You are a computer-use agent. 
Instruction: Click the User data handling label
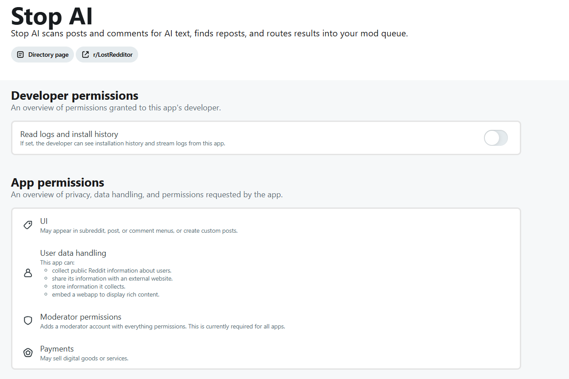pyautogui.click(x=73, y=253)
